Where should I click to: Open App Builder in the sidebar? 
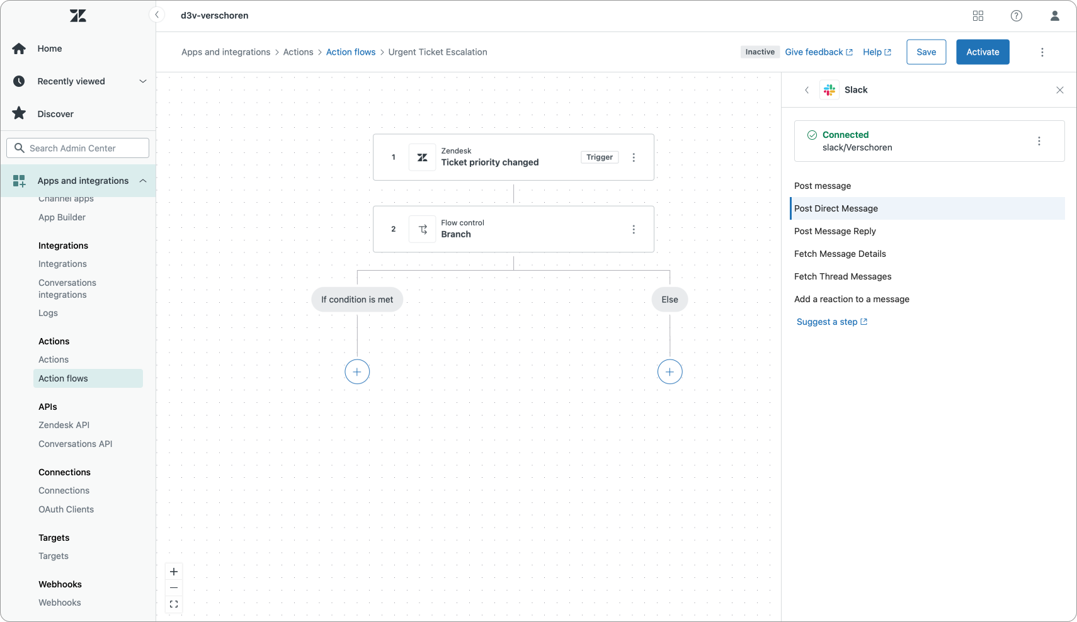click(62, 217)
